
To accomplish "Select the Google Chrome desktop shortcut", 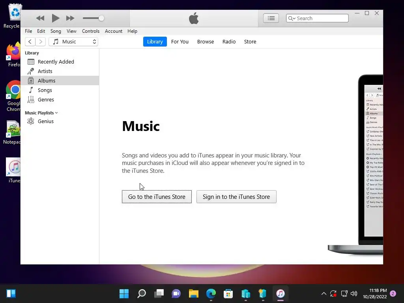I will [x=13, y=96].
